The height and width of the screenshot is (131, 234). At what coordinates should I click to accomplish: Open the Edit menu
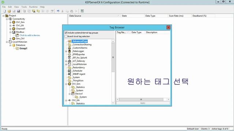(x=10, y=7)
